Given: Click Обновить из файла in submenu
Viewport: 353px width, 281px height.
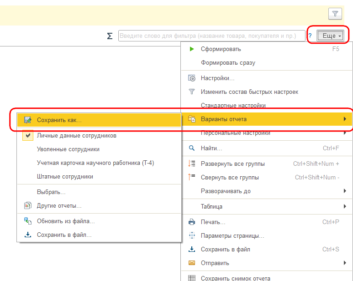Looking at the screenshot, I should [x=66, y=221].
